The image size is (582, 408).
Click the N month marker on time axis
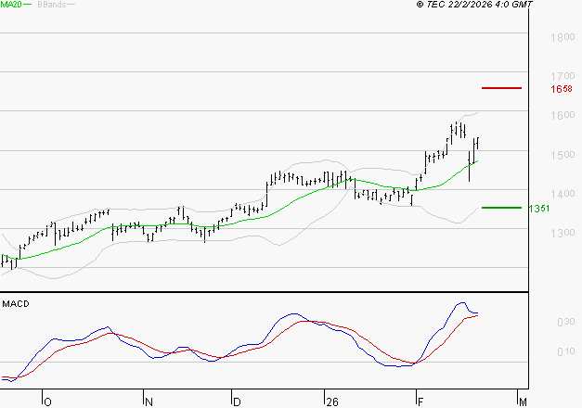pyautogui.click(x=149, y=402)
